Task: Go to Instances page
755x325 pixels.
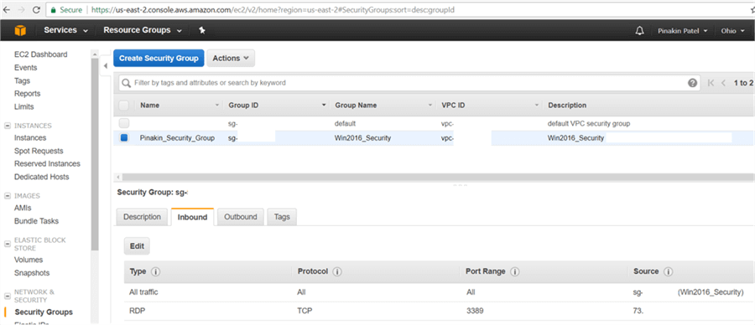Action: (30, 138)
